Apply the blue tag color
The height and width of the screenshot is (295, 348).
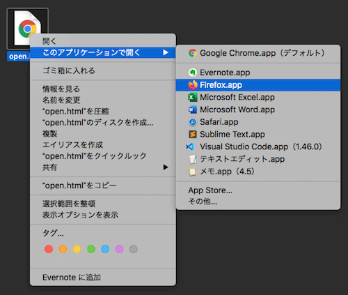[105, 249]
